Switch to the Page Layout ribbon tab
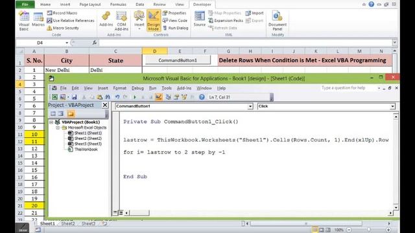The image size is (415, 233). coord(90,5)
